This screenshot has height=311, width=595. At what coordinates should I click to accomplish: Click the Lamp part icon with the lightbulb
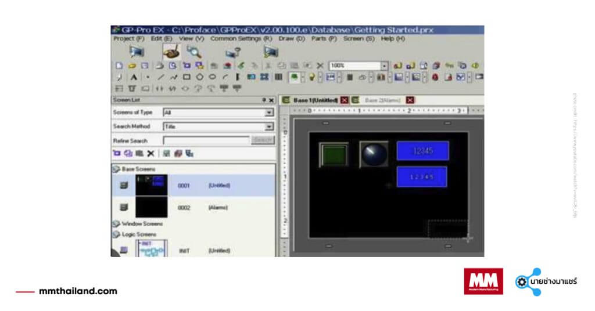point(311,77)
